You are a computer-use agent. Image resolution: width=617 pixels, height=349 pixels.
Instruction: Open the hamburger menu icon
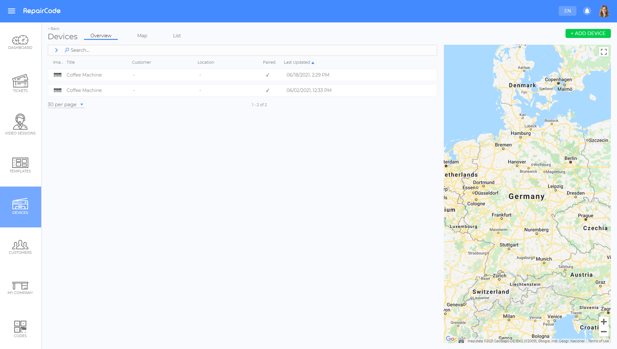[12, 11]
